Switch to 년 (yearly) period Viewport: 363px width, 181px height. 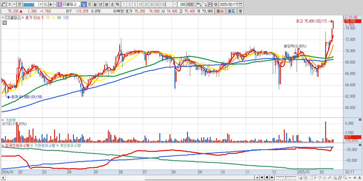100,5
